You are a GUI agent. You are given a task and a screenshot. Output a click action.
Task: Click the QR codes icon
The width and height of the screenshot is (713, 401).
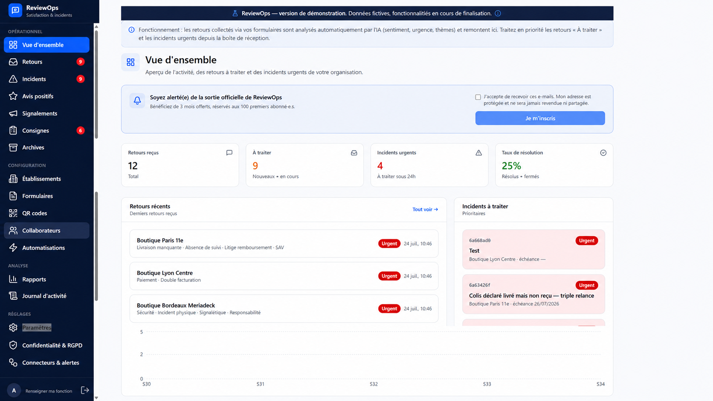click(x=13, y=213)
